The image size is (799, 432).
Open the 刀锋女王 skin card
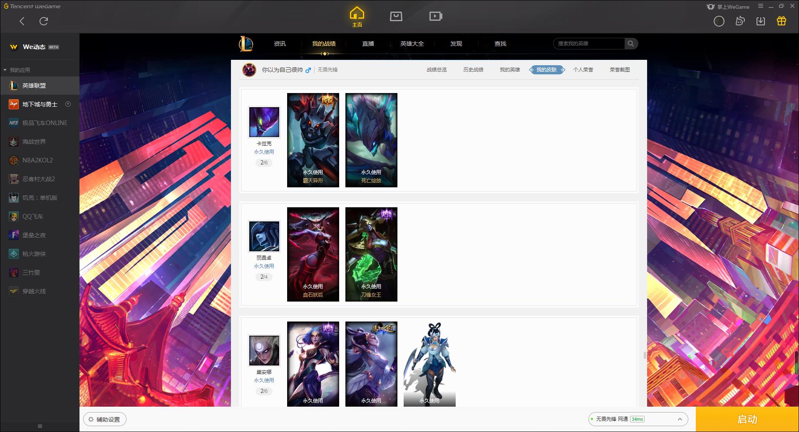click(371, 254)
